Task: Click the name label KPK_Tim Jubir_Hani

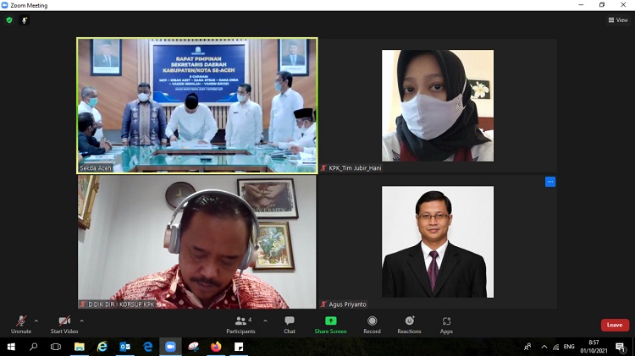Action: click(x=355, y=168)
